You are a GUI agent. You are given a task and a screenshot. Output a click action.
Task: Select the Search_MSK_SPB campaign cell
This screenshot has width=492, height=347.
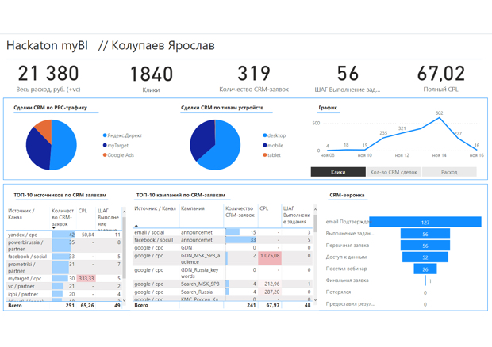coord(200,284)
